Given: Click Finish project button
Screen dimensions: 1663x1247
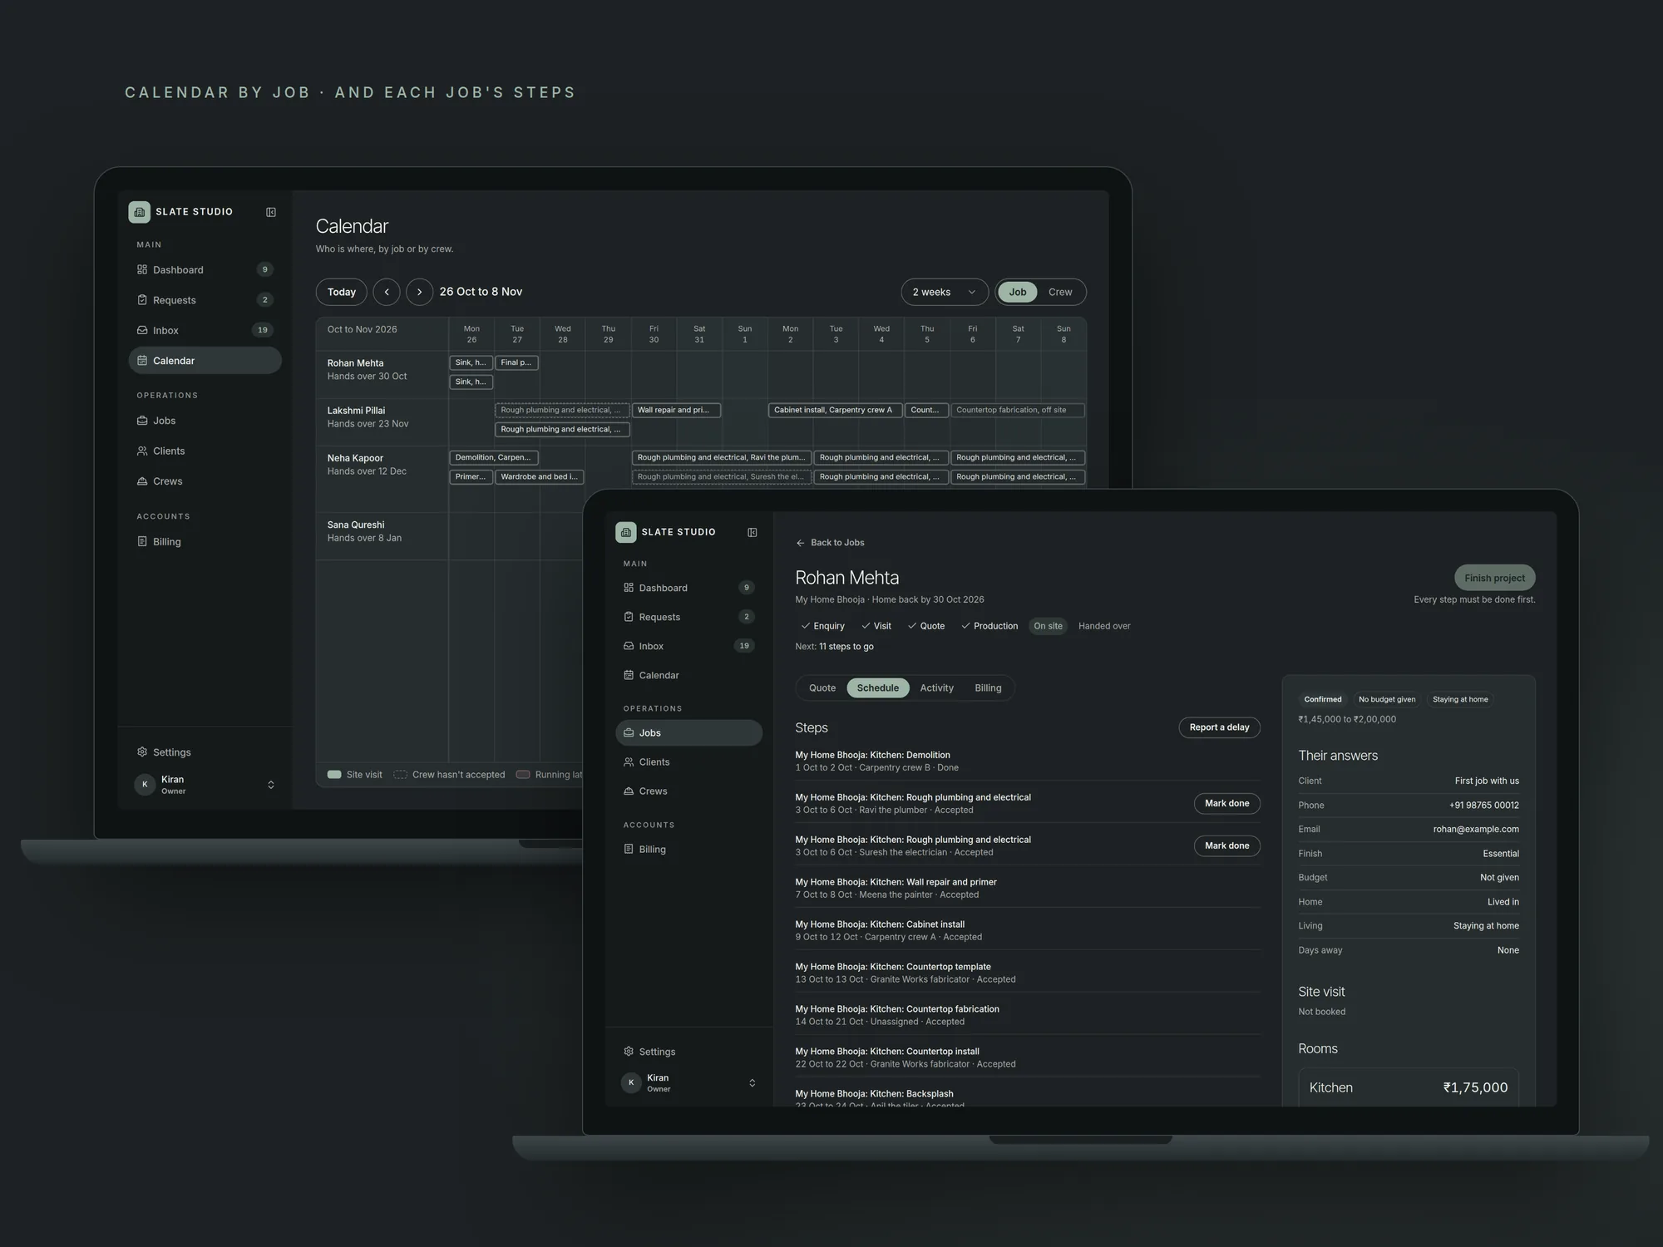Looking at the screenshot, I should point(1494,578).
